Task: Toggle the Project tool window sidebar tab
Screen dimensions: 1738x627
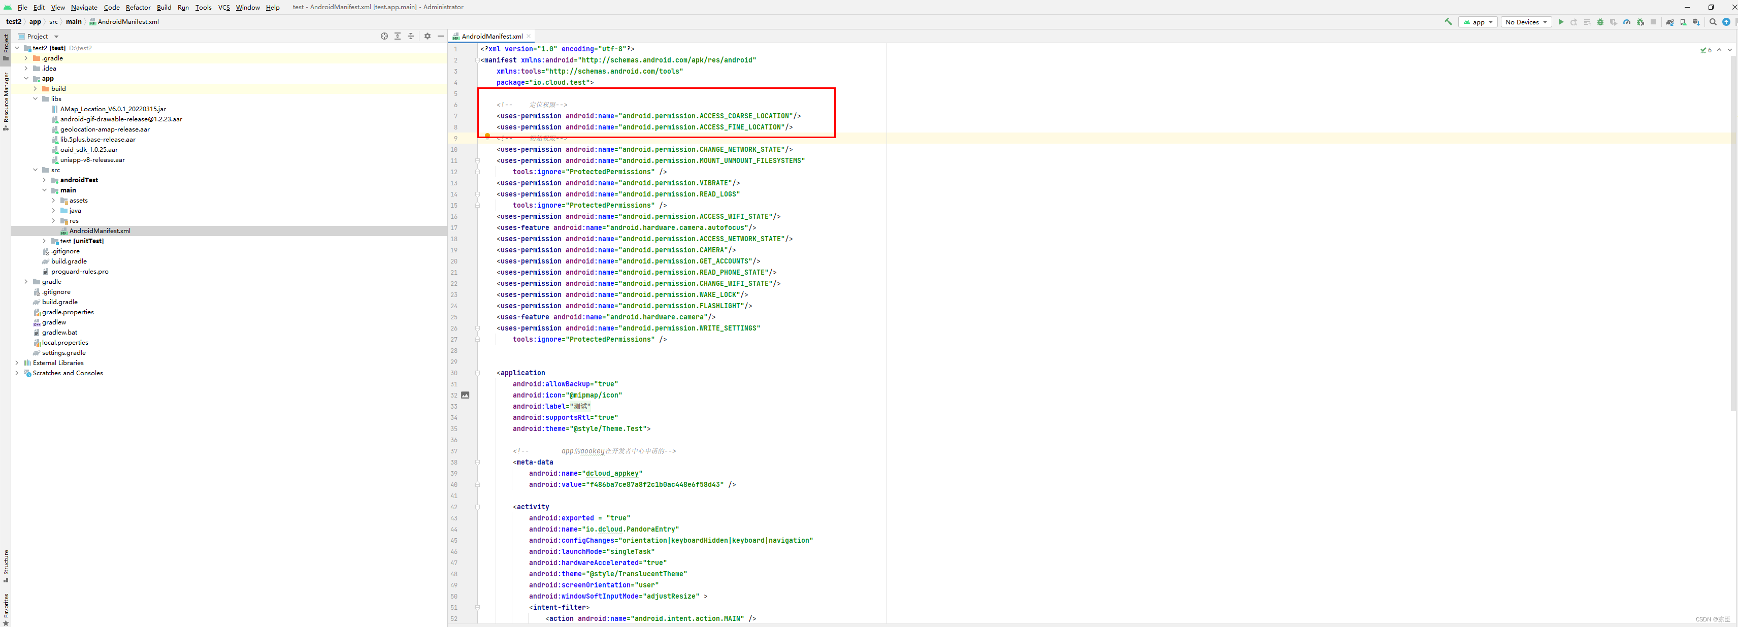Action: [6, 47]
